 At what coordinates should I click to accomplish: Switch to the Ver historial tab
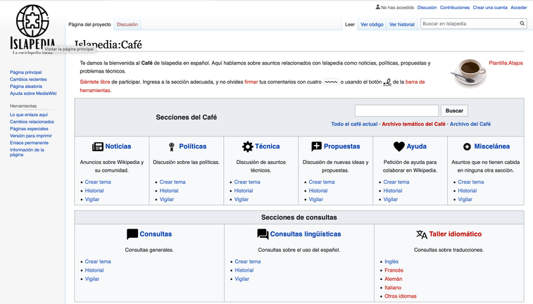pos(402,25)
